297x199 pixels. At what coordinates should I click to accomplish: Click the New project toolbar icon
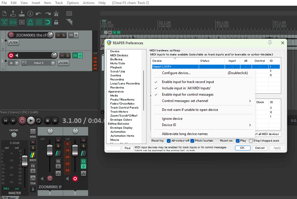click(x=5, y=14)
